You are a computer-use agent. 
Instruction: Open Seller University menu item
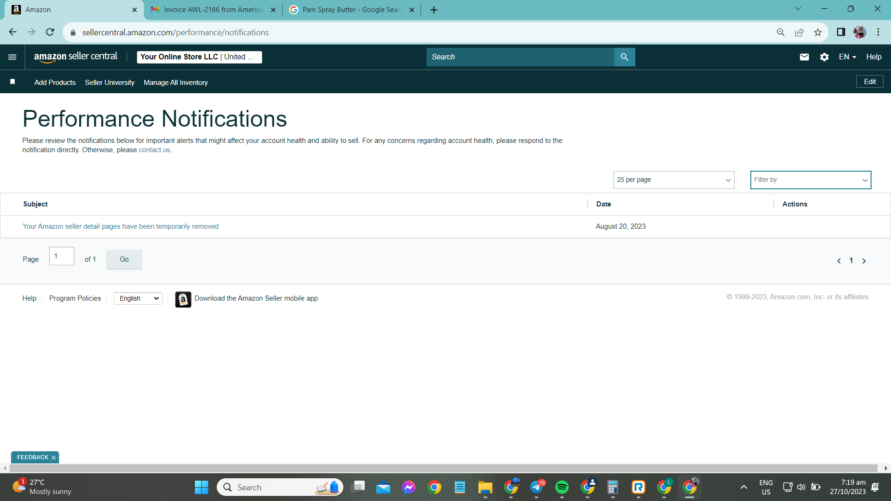pyautogui.click(x=110, y=83)
